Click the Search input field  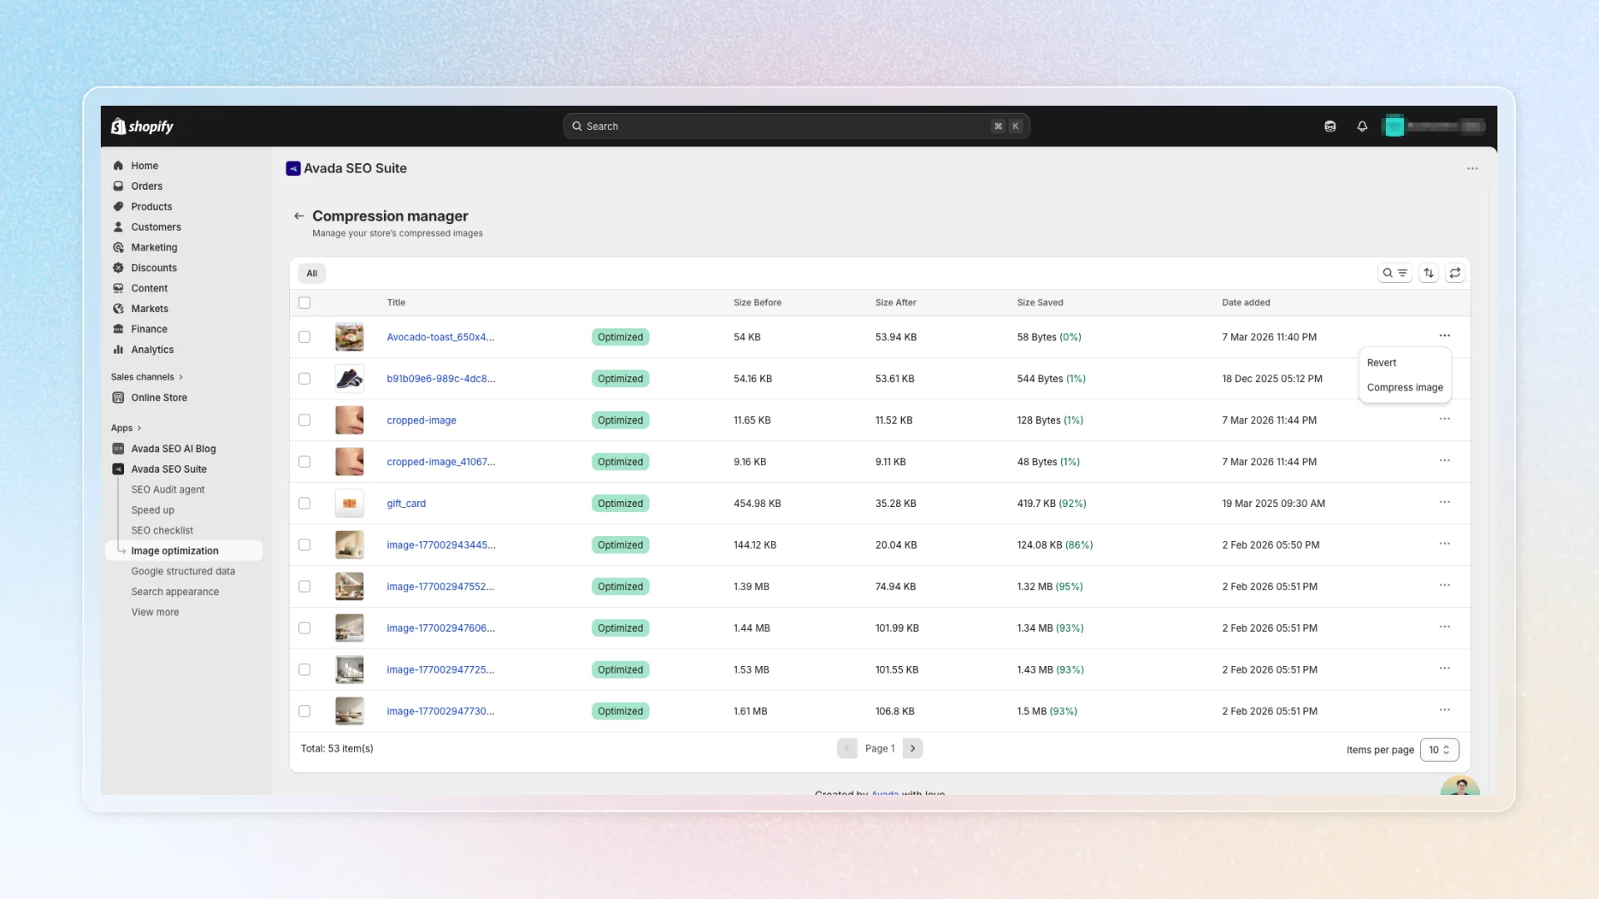click(x=796, y=127)
